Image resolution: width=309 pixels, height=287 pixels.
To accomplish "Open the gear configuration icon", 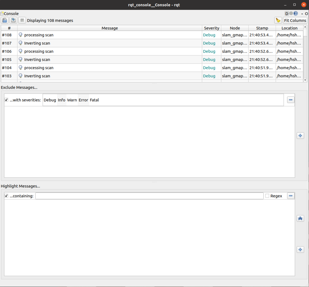I will click(291, 14).
